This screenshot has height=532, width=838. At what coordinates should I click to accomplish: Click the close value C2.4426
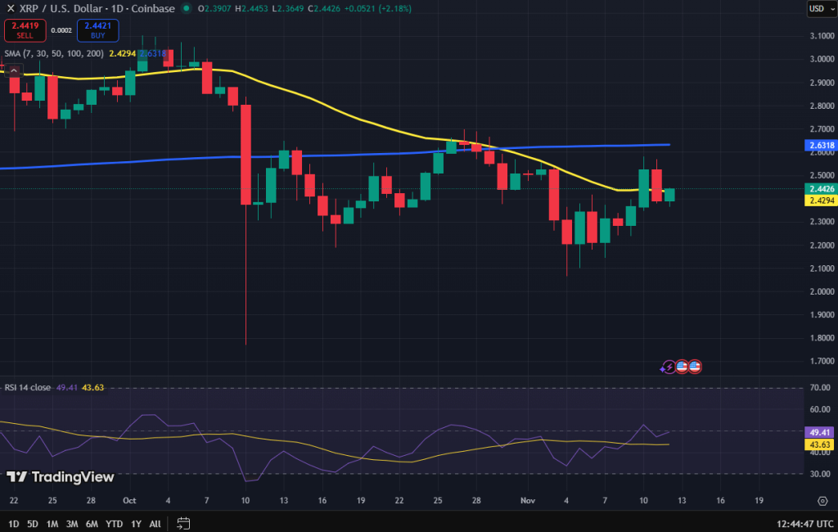324,8
